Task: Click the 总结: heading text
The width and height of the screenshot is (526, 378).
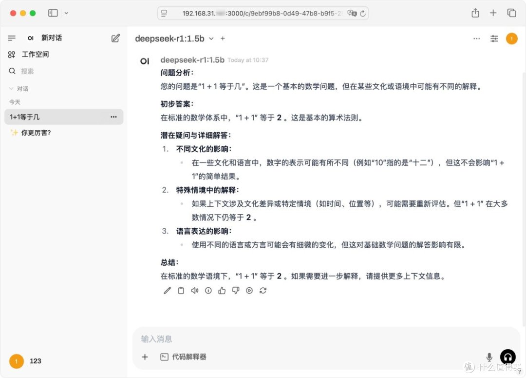Action: 169,262
